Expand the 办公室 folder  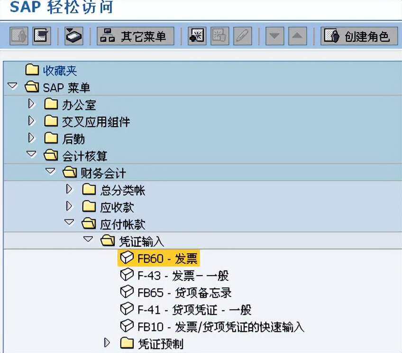coord(31,104)
